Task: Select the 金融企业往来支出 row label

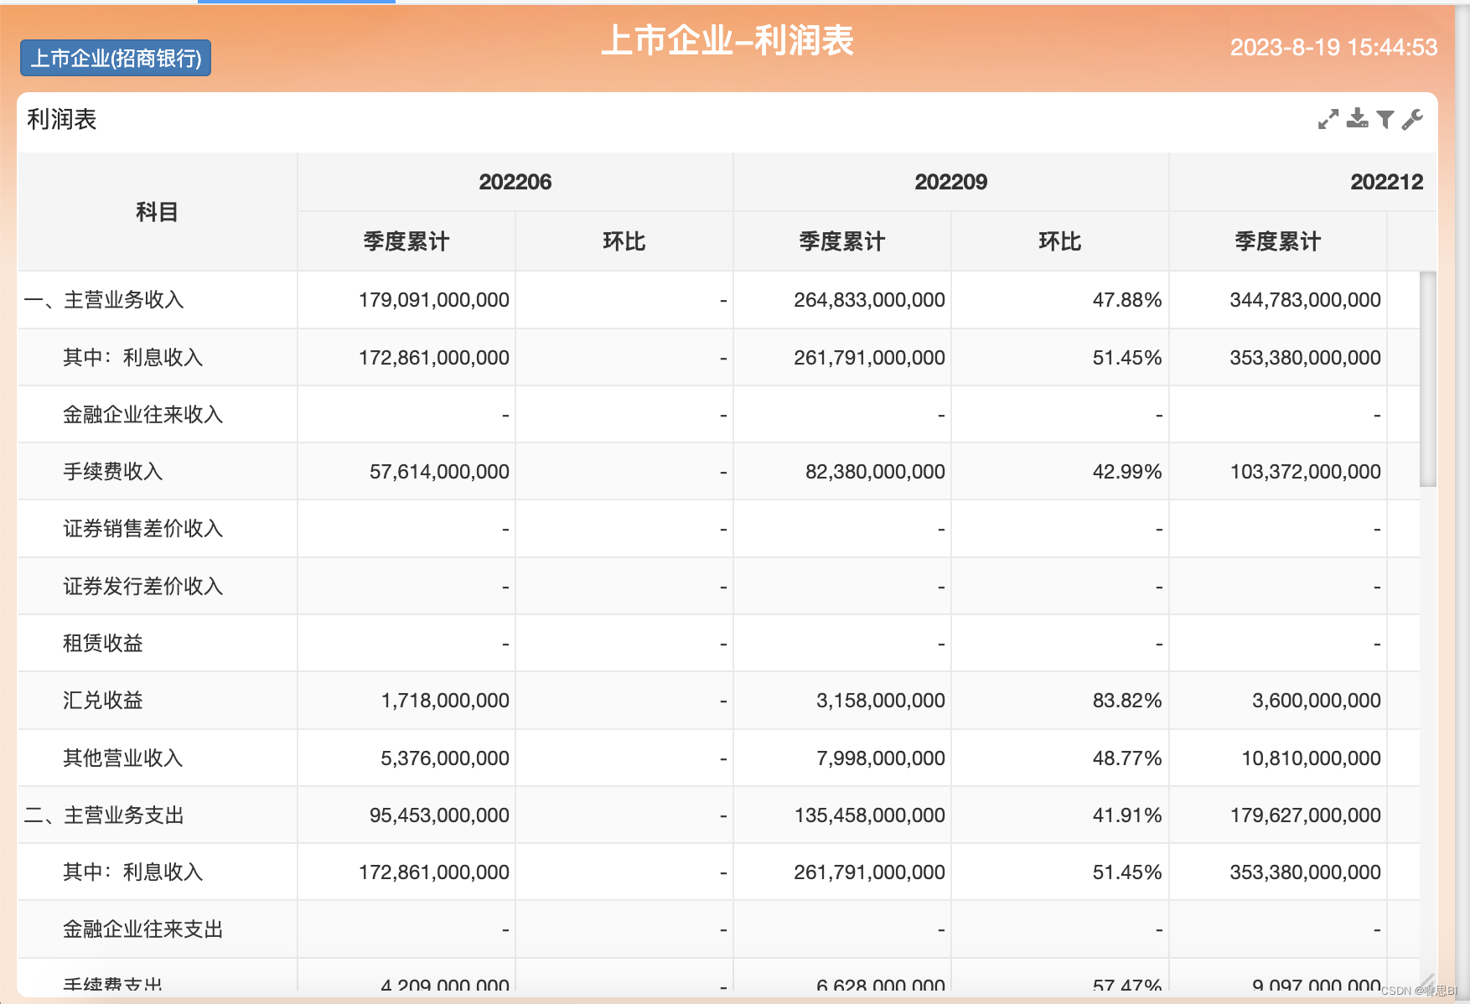Action: [143, 929]
